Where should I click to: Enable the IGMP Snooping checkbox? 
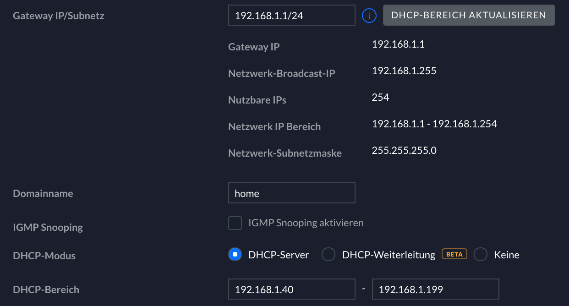[235, 223]
